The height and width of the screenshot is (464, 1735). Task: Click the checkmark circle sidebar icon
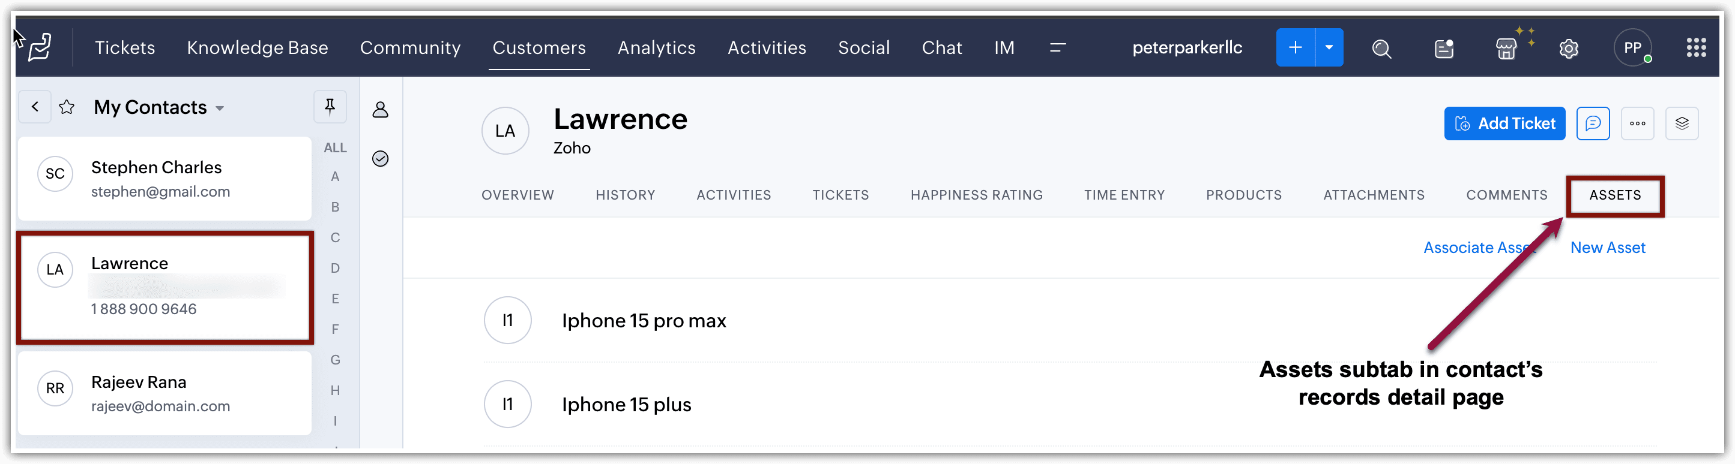[381, 159]
